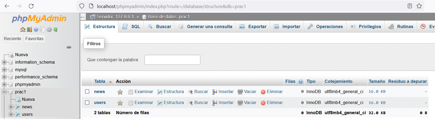Image resolution: width=435 pixels, height=119 pixels.
Task: Click the favorite star for news table
Action: pos(120,92)
